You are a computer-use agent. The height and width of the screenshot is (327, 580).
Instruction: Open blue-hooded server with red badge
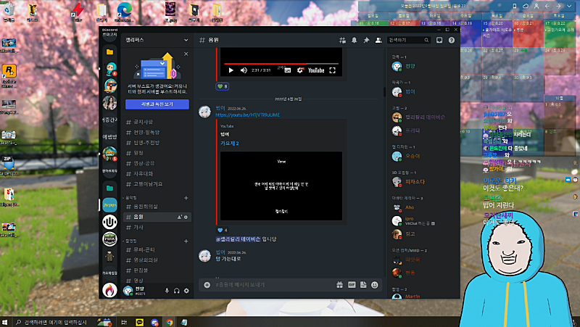[110, 69]
